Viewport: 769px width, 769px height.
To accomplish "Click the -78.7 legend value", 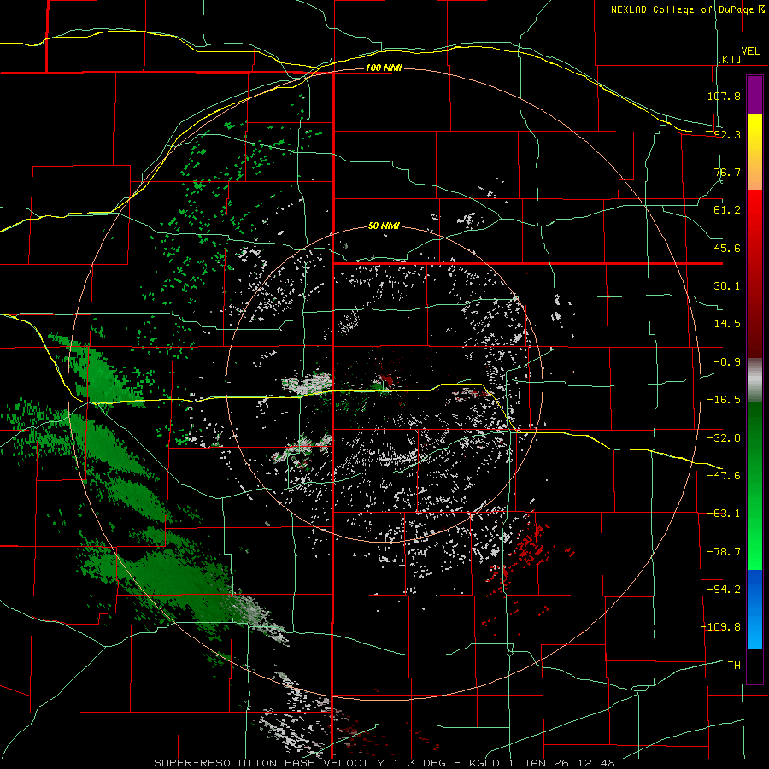I will (x=724, y=552).
